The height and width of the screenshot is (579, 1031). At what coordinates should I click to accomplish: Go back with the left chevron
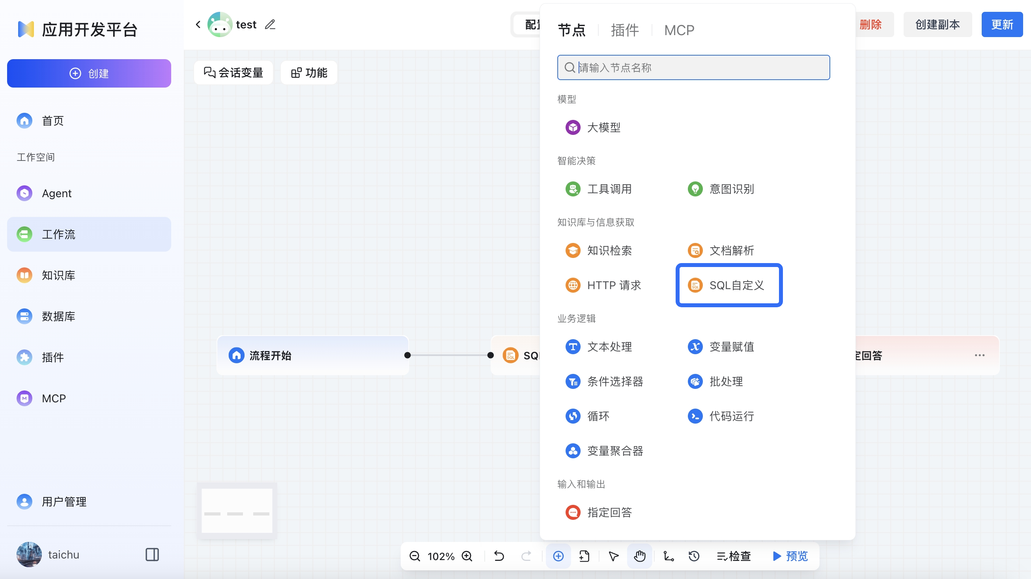(198, 25)
